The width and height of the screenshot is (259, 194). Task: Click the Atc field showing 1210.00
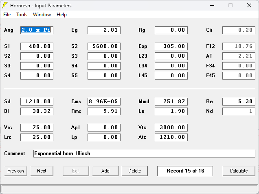point(171,137)
